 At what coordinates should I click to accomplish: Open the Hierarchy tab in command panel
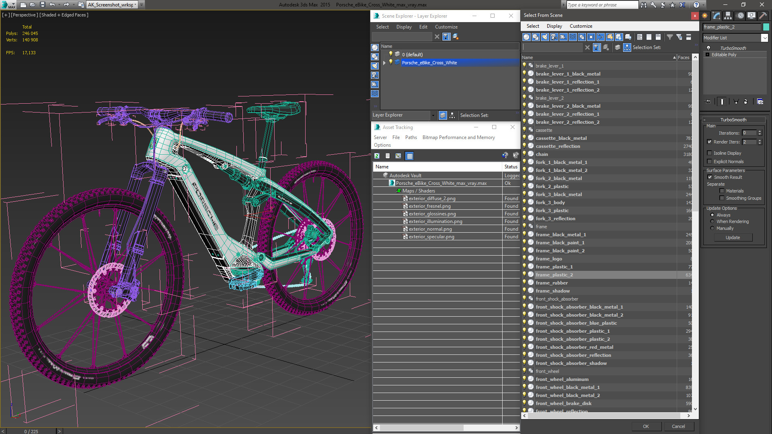pos(728,16)
